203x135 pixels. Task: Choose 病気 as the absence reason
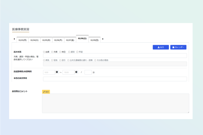coord(44,60)
